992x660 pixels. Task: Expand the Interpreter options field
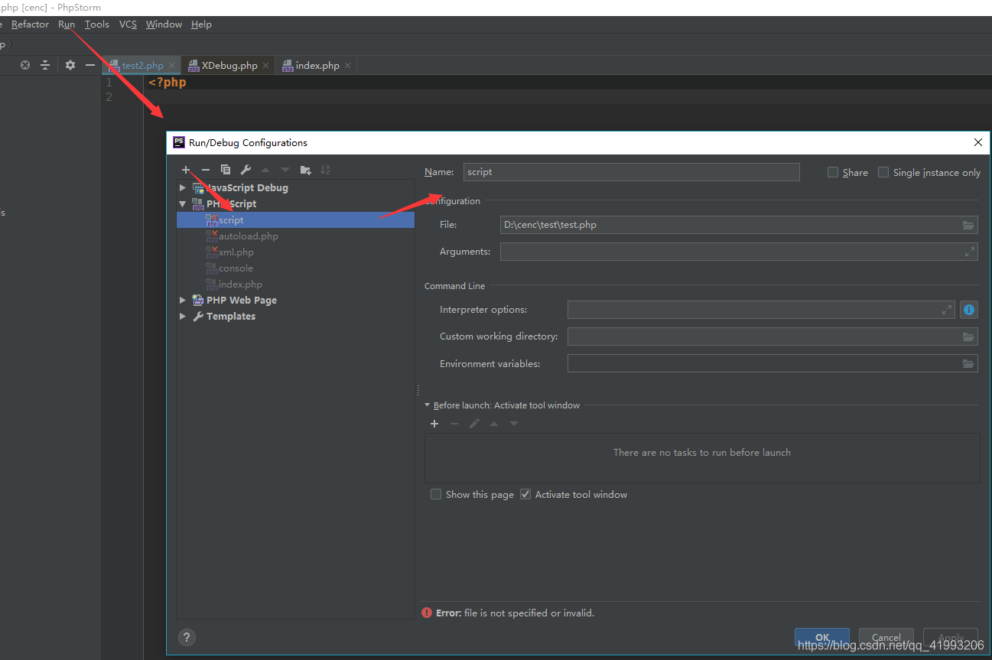click(x=947, y=310)
